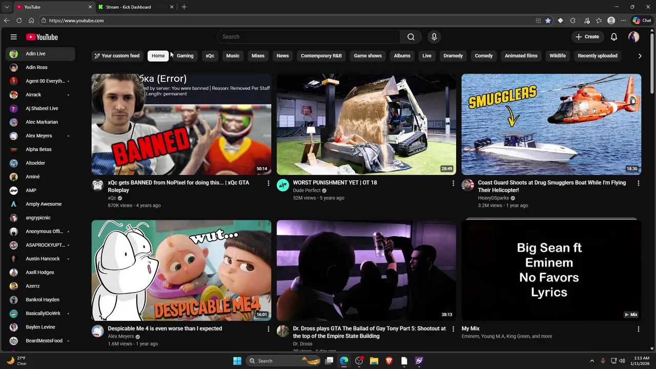The height and width of the screenshot is (369, 656).
Task: Open the Windows Start button
Action: coord(237,361)
